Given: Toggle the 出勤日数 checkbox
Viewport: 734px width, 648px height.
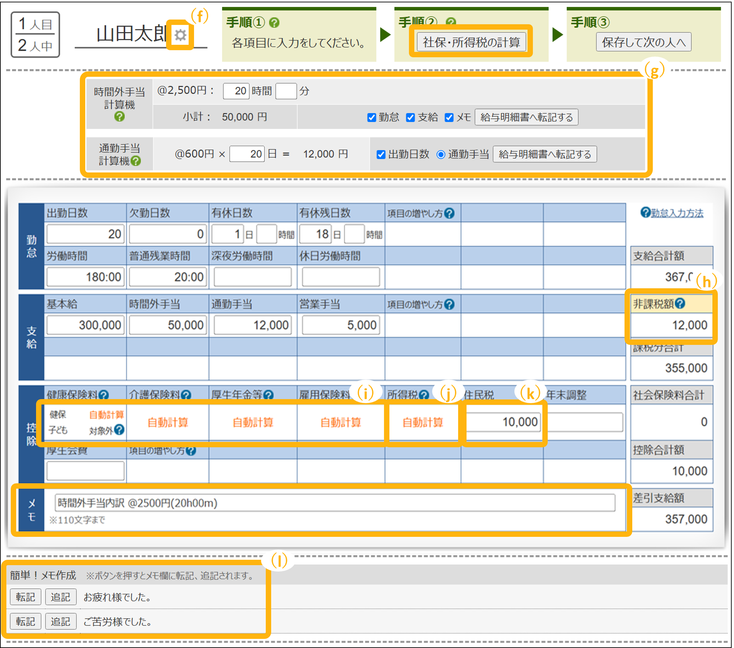Looking at the screenshot, I should (x=381, y=154).
